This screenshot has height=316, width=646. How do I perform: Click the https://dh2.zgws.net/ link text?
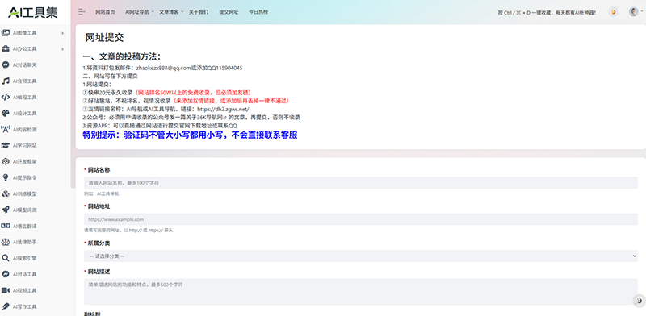click(224, 109)
